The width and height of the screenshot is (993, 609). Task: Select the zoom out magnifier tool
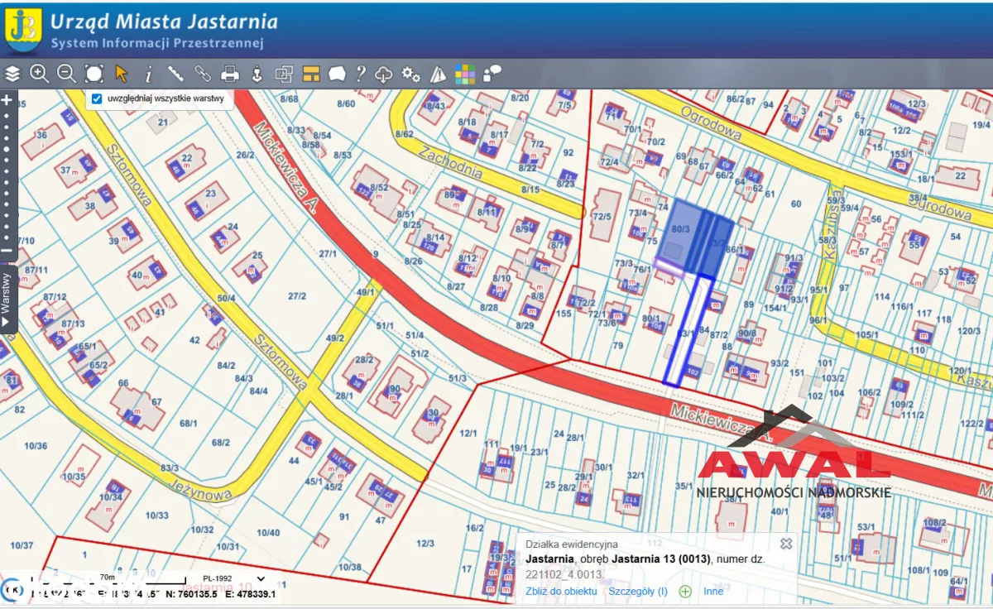(x=66, y=74)
